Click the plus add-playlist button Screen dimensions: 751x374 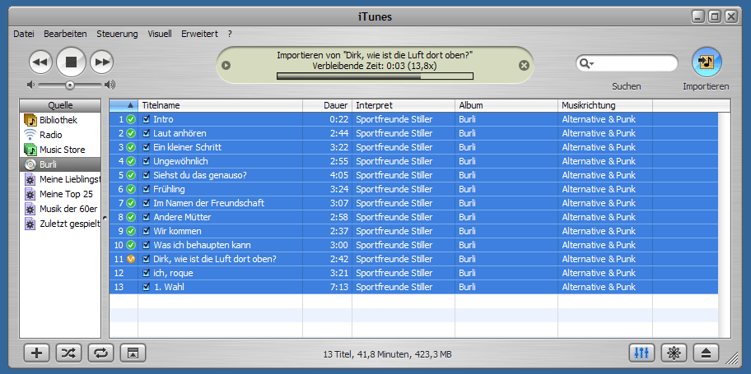tap(37, 353)
